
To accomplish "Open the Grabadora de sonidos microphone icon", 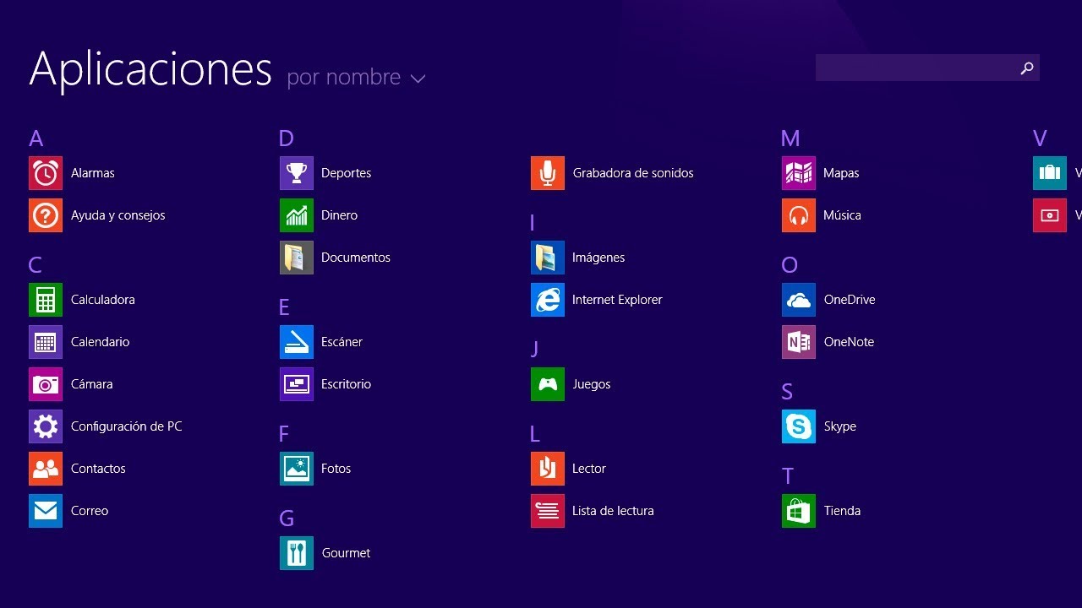I will (x=548, y=173).
